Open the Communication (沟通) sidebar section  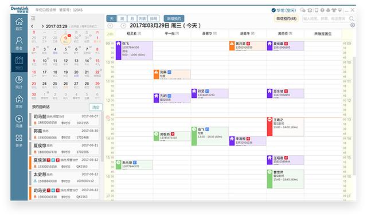(19, 121)
